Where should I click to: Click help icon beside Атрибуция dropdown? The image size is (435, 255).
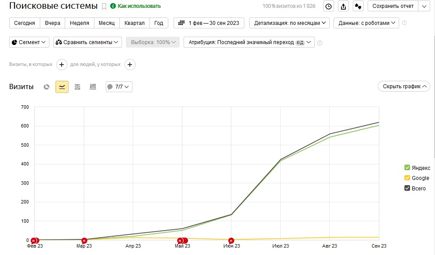pos(320,43)
